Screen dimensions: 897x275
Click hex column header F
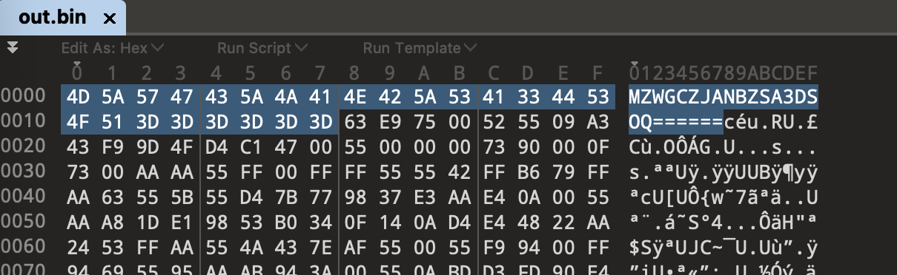click(597, 73)
